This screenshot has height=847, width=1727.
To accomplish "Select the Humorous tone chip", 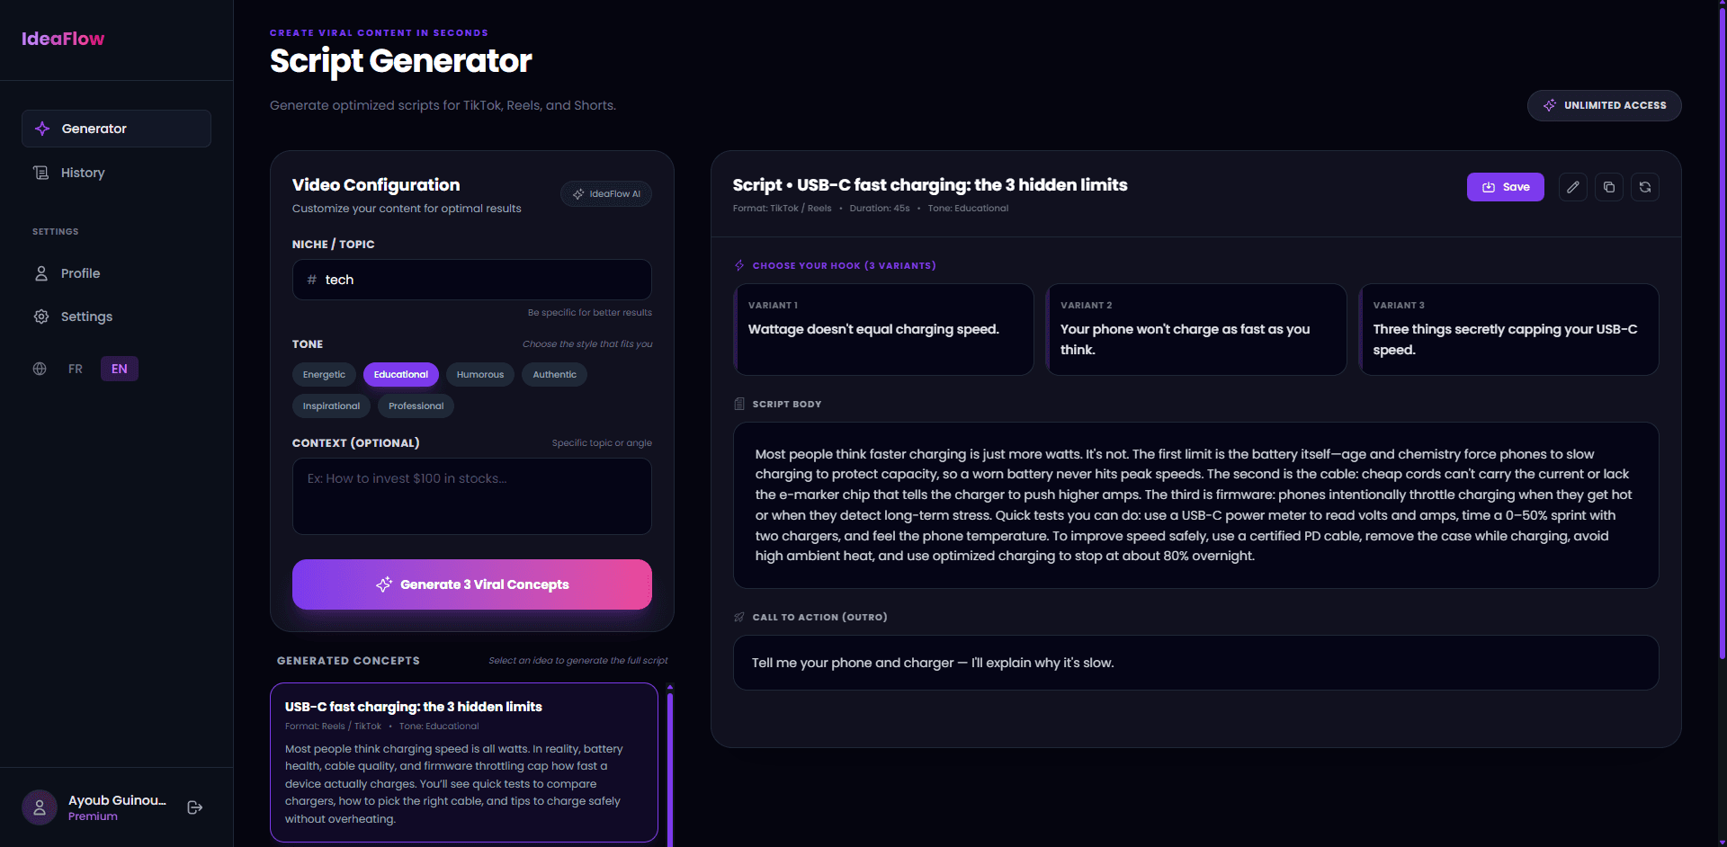I will (x=479, y=374).
